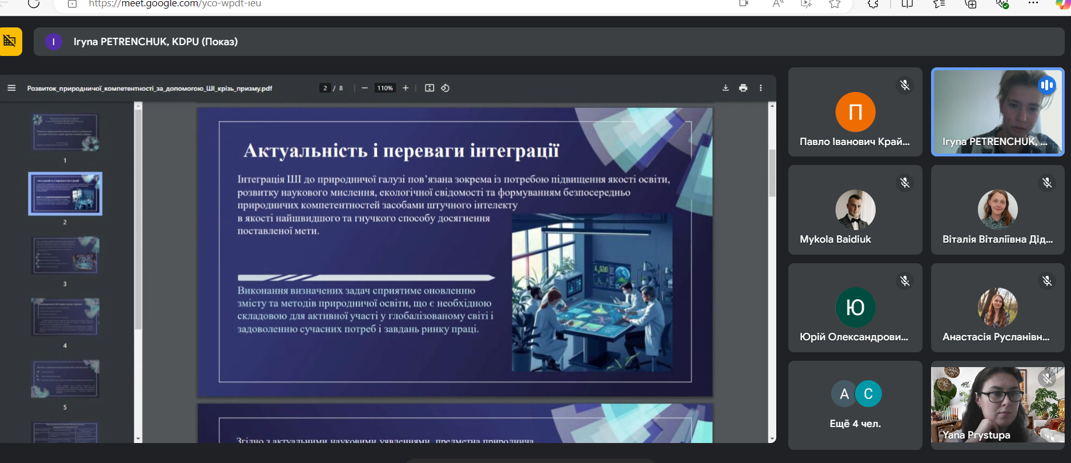Screen dimensions: 1071x463
Task: Click the main PDF page vertical scrollbar thumb
Action: click(772, 173)
